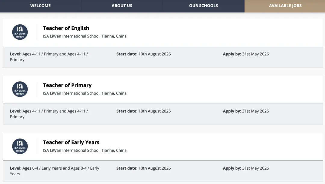Image resolution: width=325 pixels, height=184 pixels.
Task: Click Apply by date for Teacher of Primary
Action: 246,111
